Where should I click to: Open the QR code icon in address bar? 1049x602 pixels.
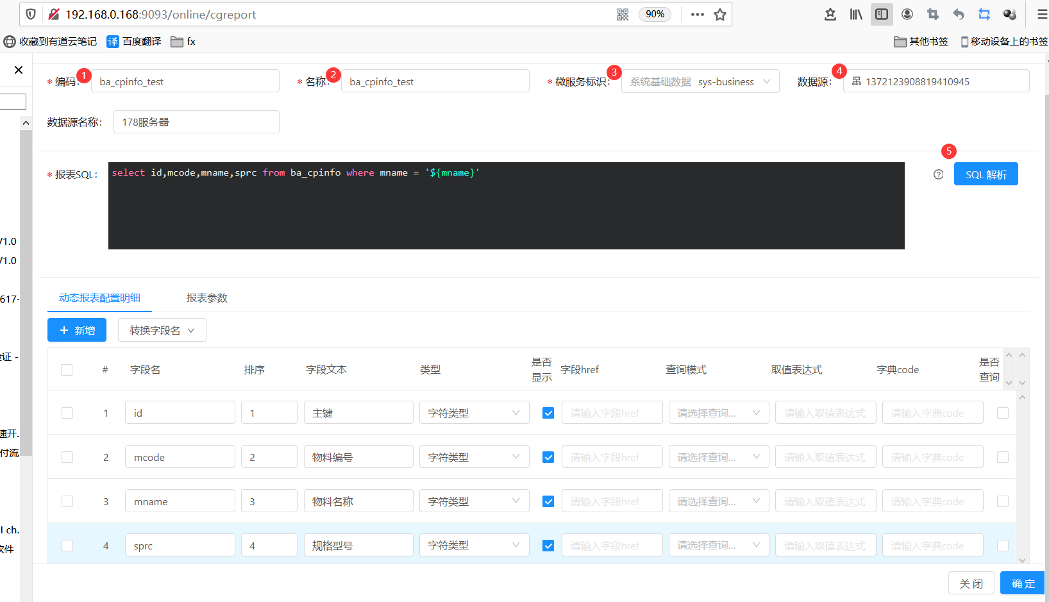point(623,14)
